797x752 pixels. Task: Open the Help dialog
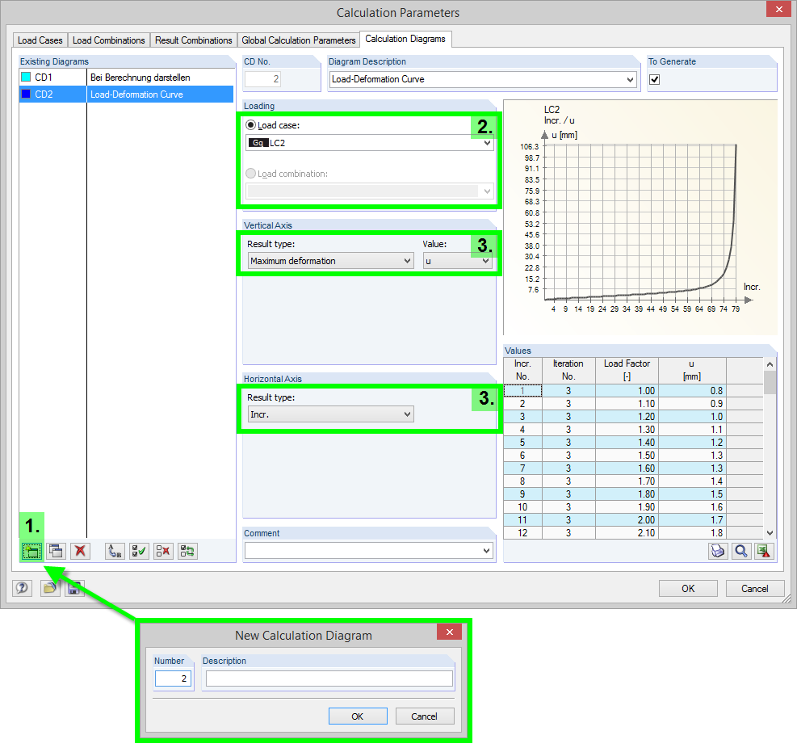click(x=22, y=588)
